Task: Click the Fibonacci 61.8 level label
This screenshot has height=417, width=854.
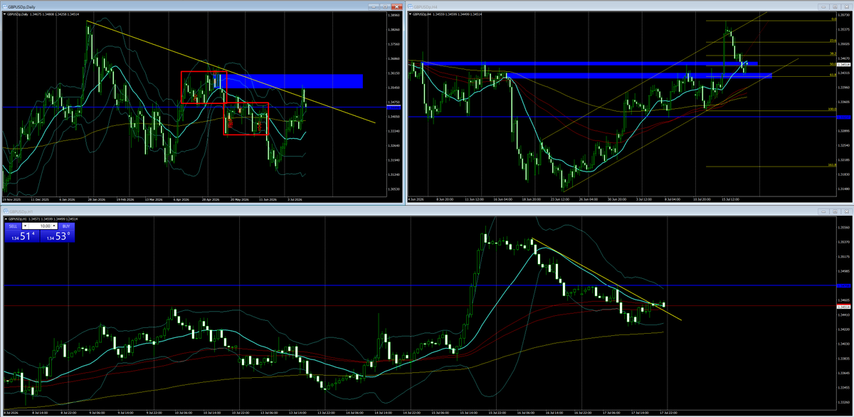Action: coord(833,75)
